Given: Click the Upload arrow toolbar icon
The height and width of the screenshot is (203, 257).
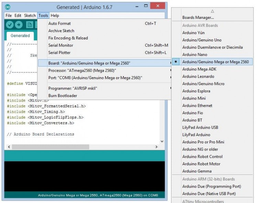Looking at the screenshot, I should [19, 25].
